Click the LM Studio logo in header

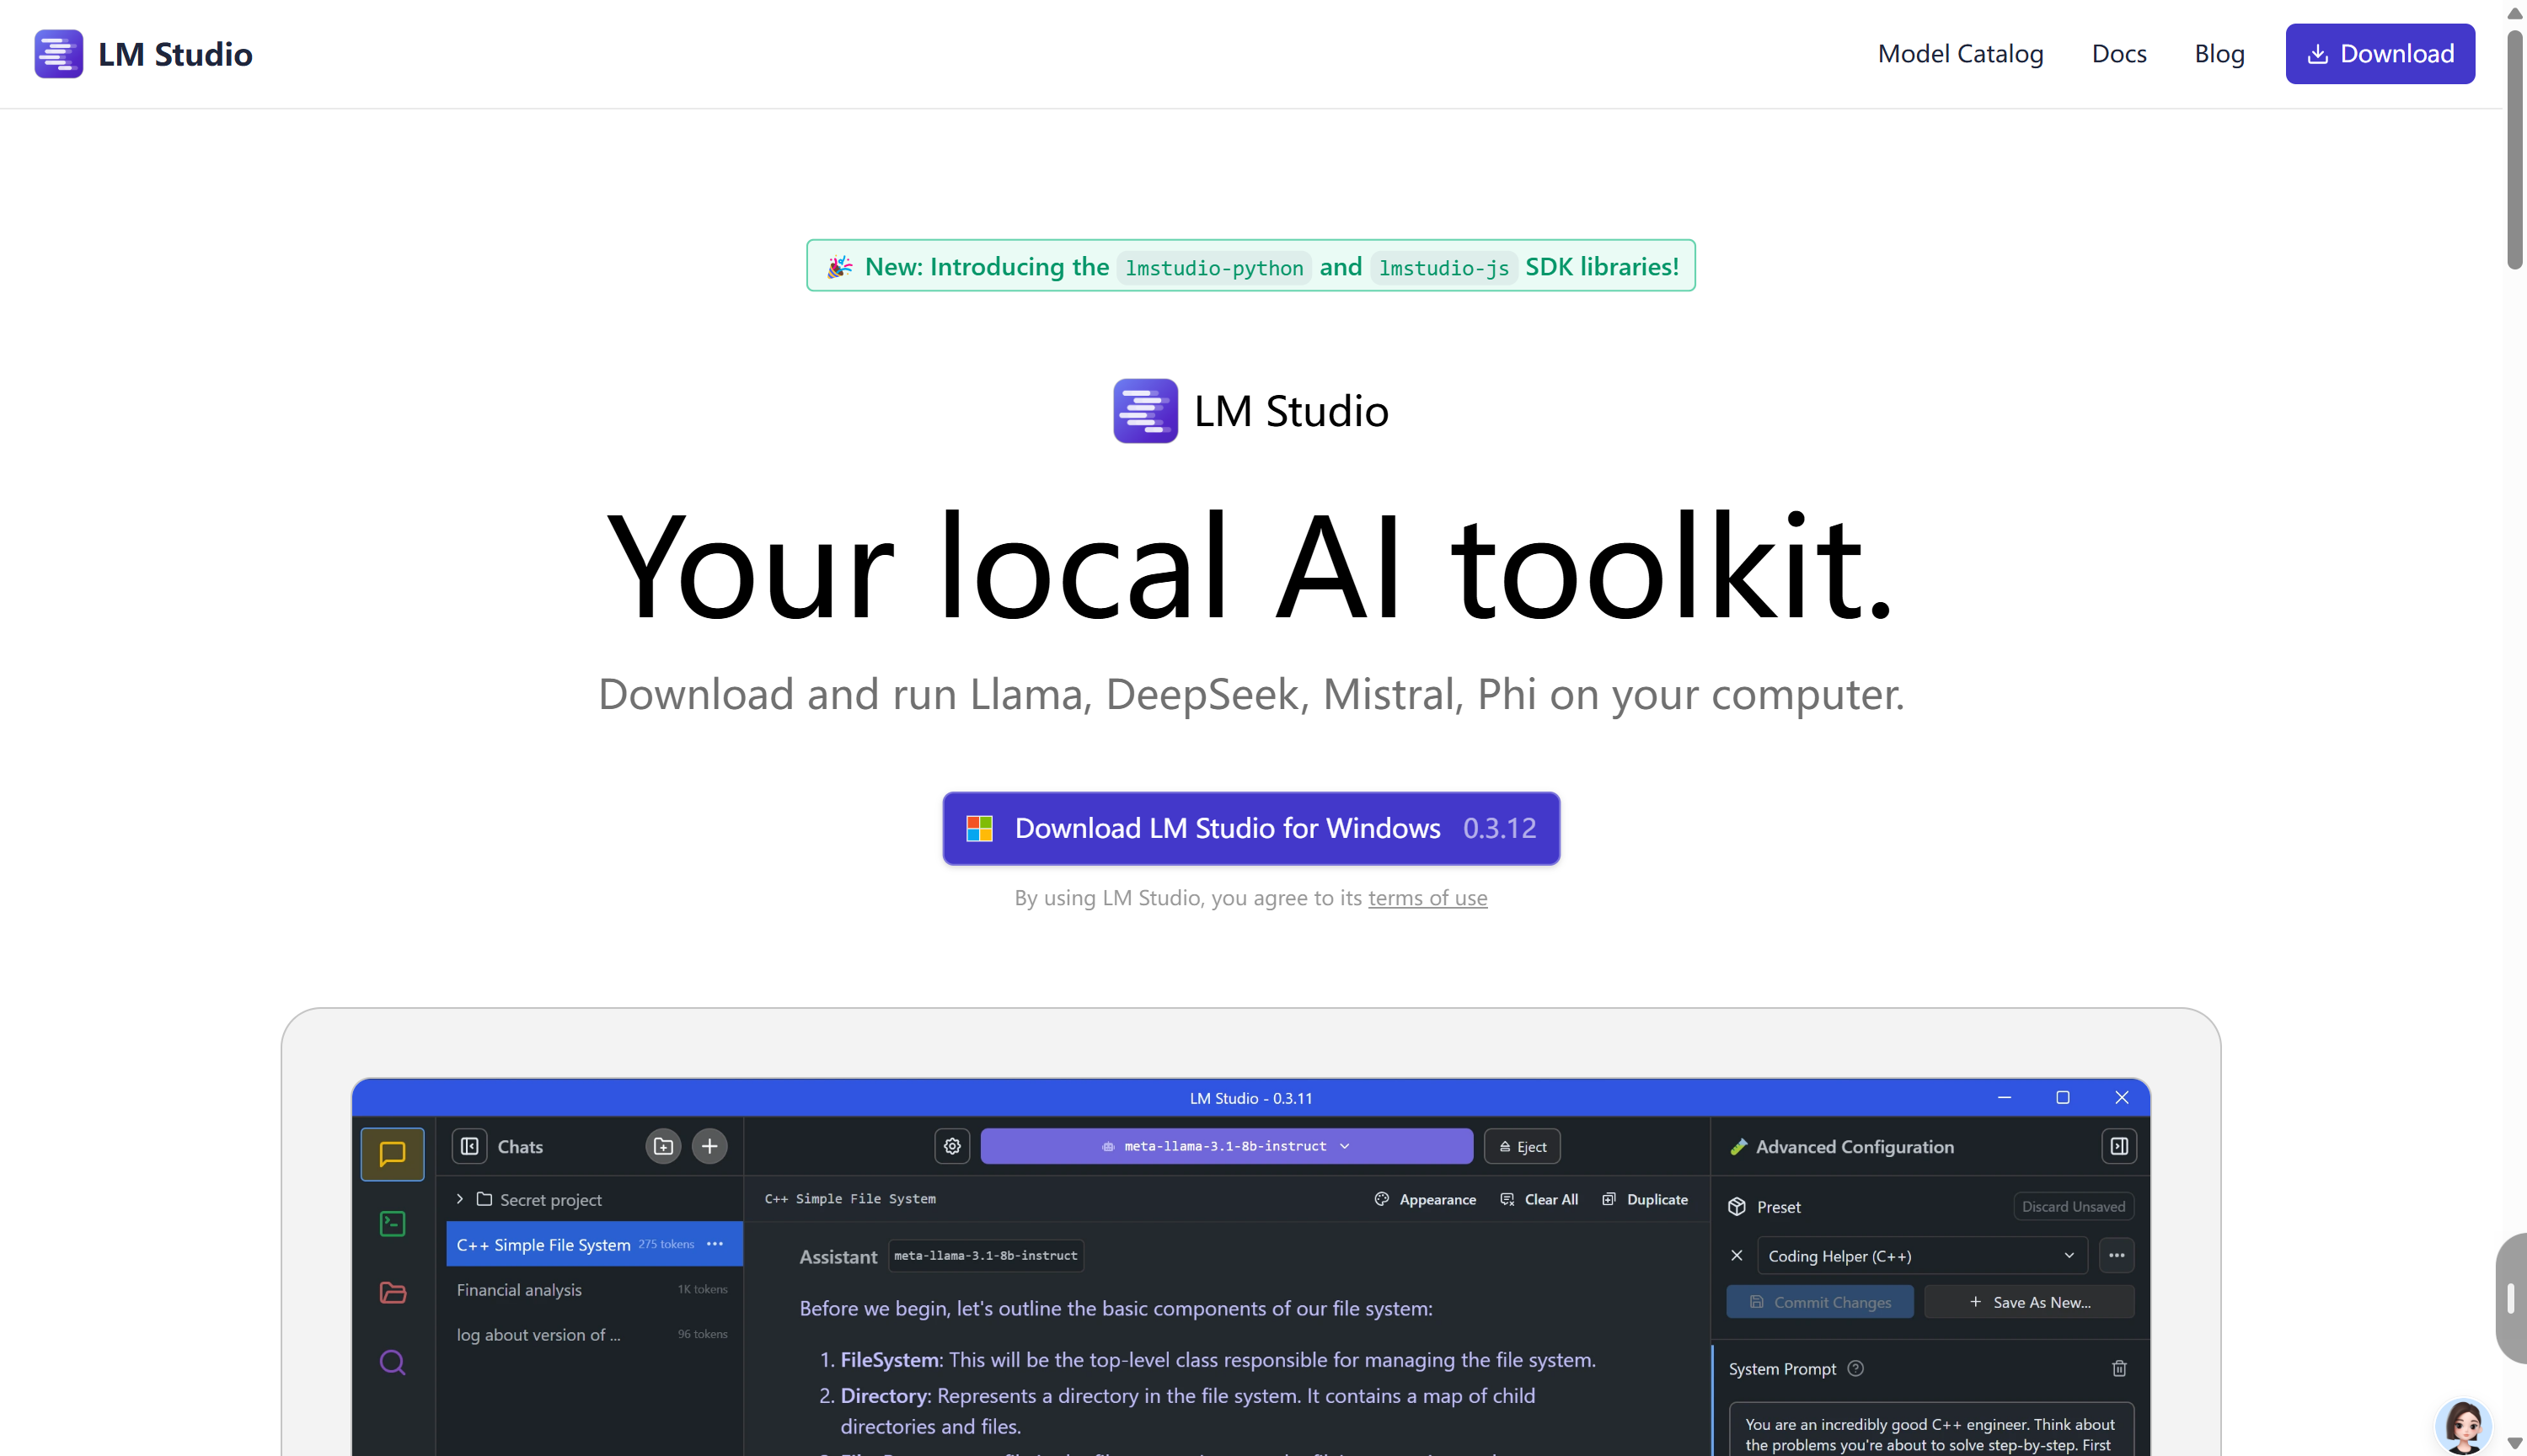click(x=143, y=54)
